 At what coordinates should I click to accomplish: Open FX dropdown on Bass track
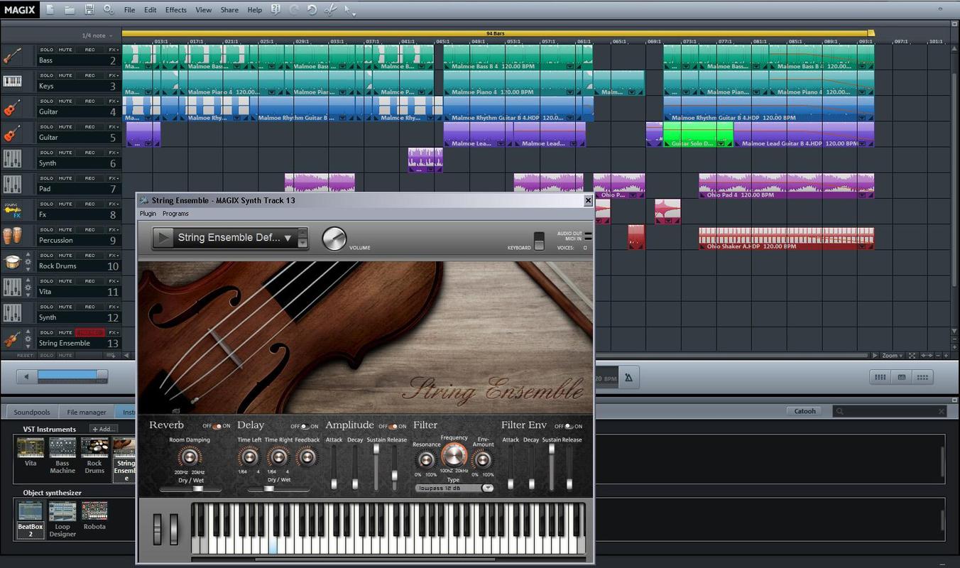(x=113, y=50)
